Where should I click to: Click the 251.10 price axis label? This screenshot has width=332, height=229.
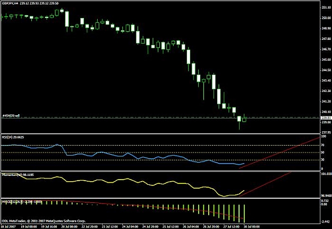click(326, 7)
